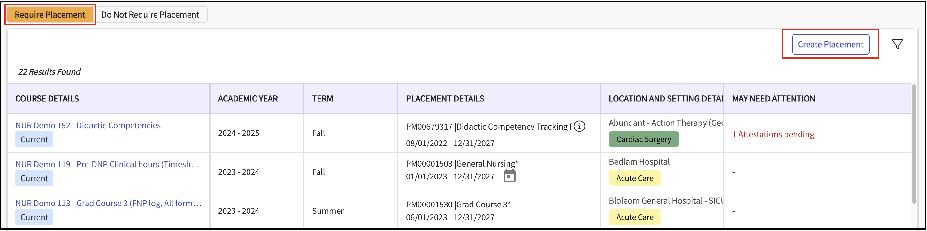The height and width of the screenshot is (231, 927).
Task: Click the Placement Details column header
Action: pyautogui.click(x=445, y=99)
